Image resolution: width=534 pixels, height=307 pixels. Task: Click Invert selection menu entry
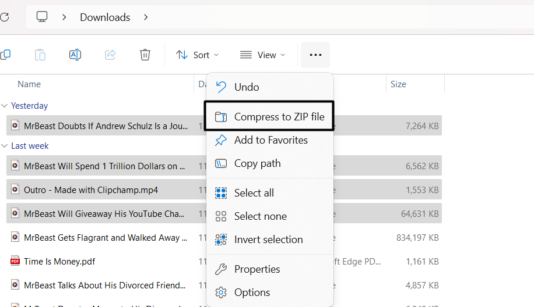tap(268, 240)
